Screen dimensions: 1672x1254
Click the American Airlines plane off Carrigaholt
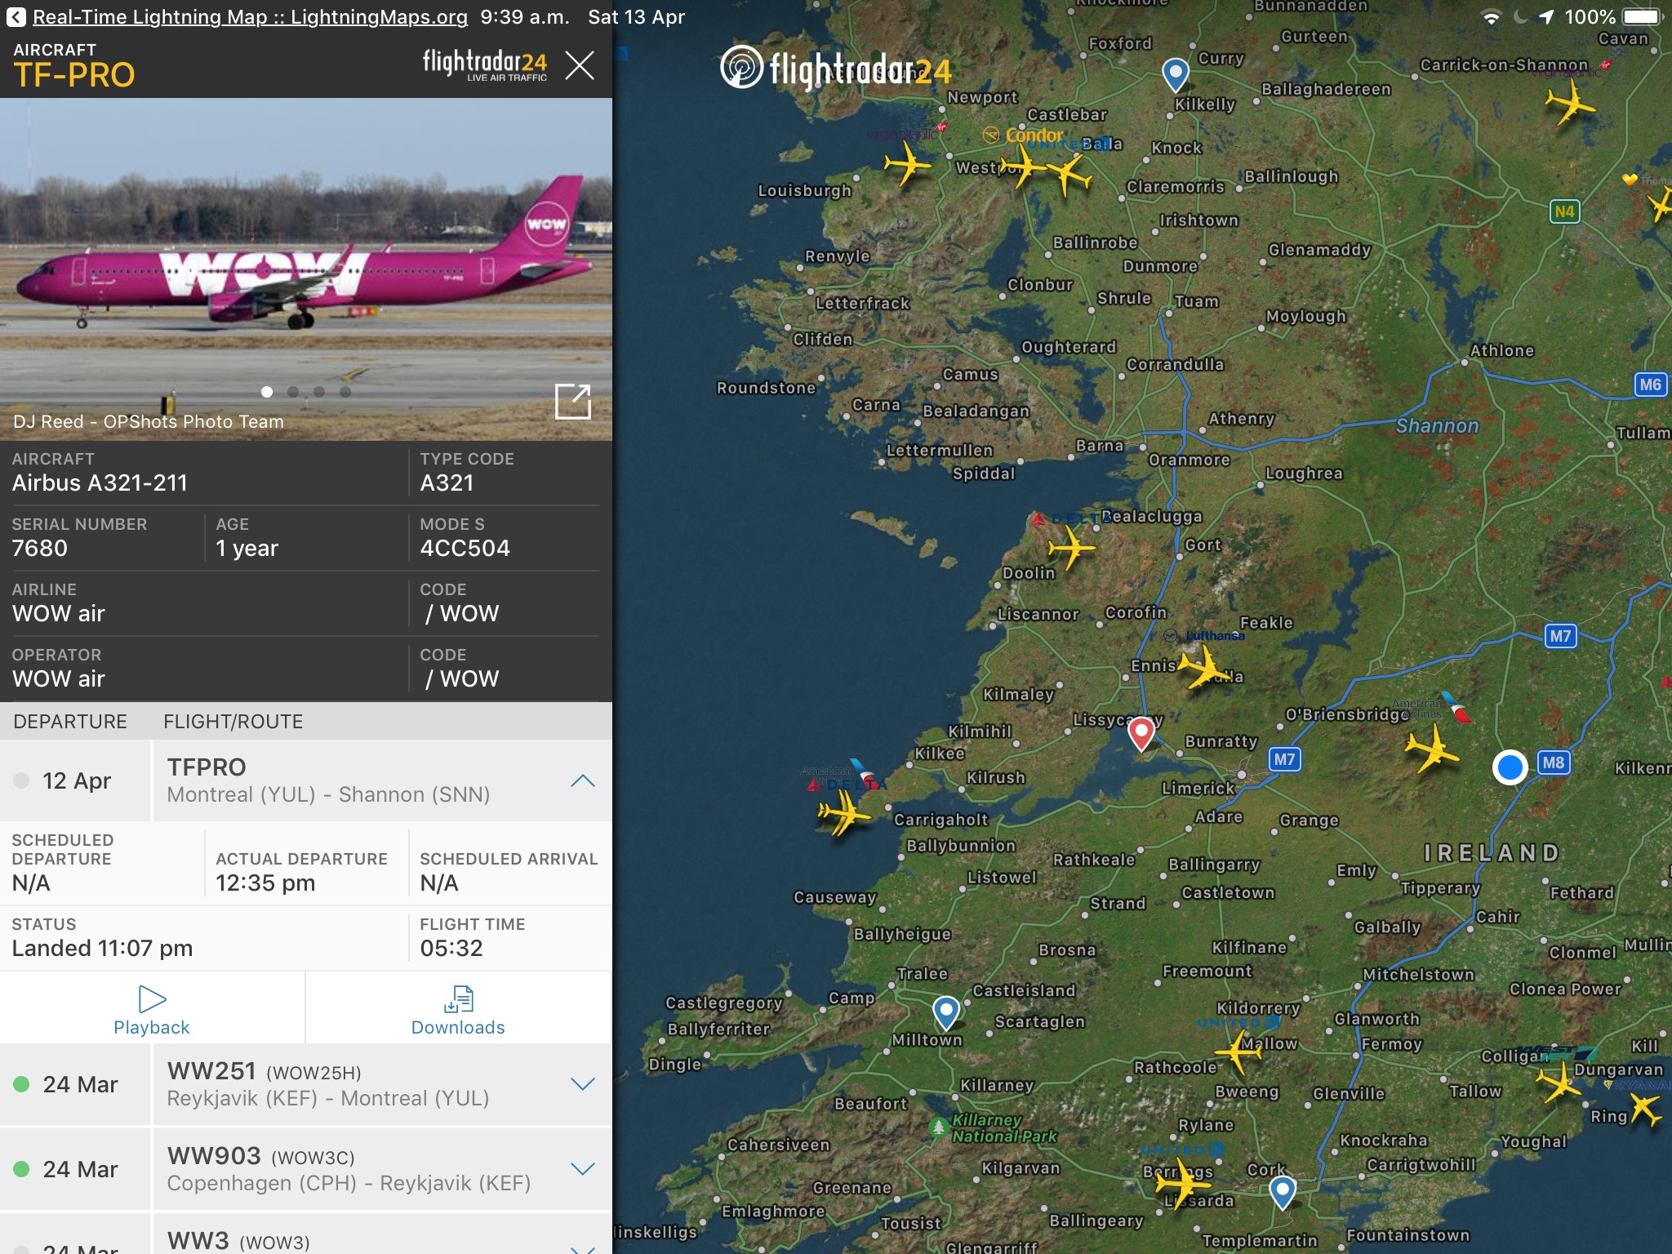(843, 812)
